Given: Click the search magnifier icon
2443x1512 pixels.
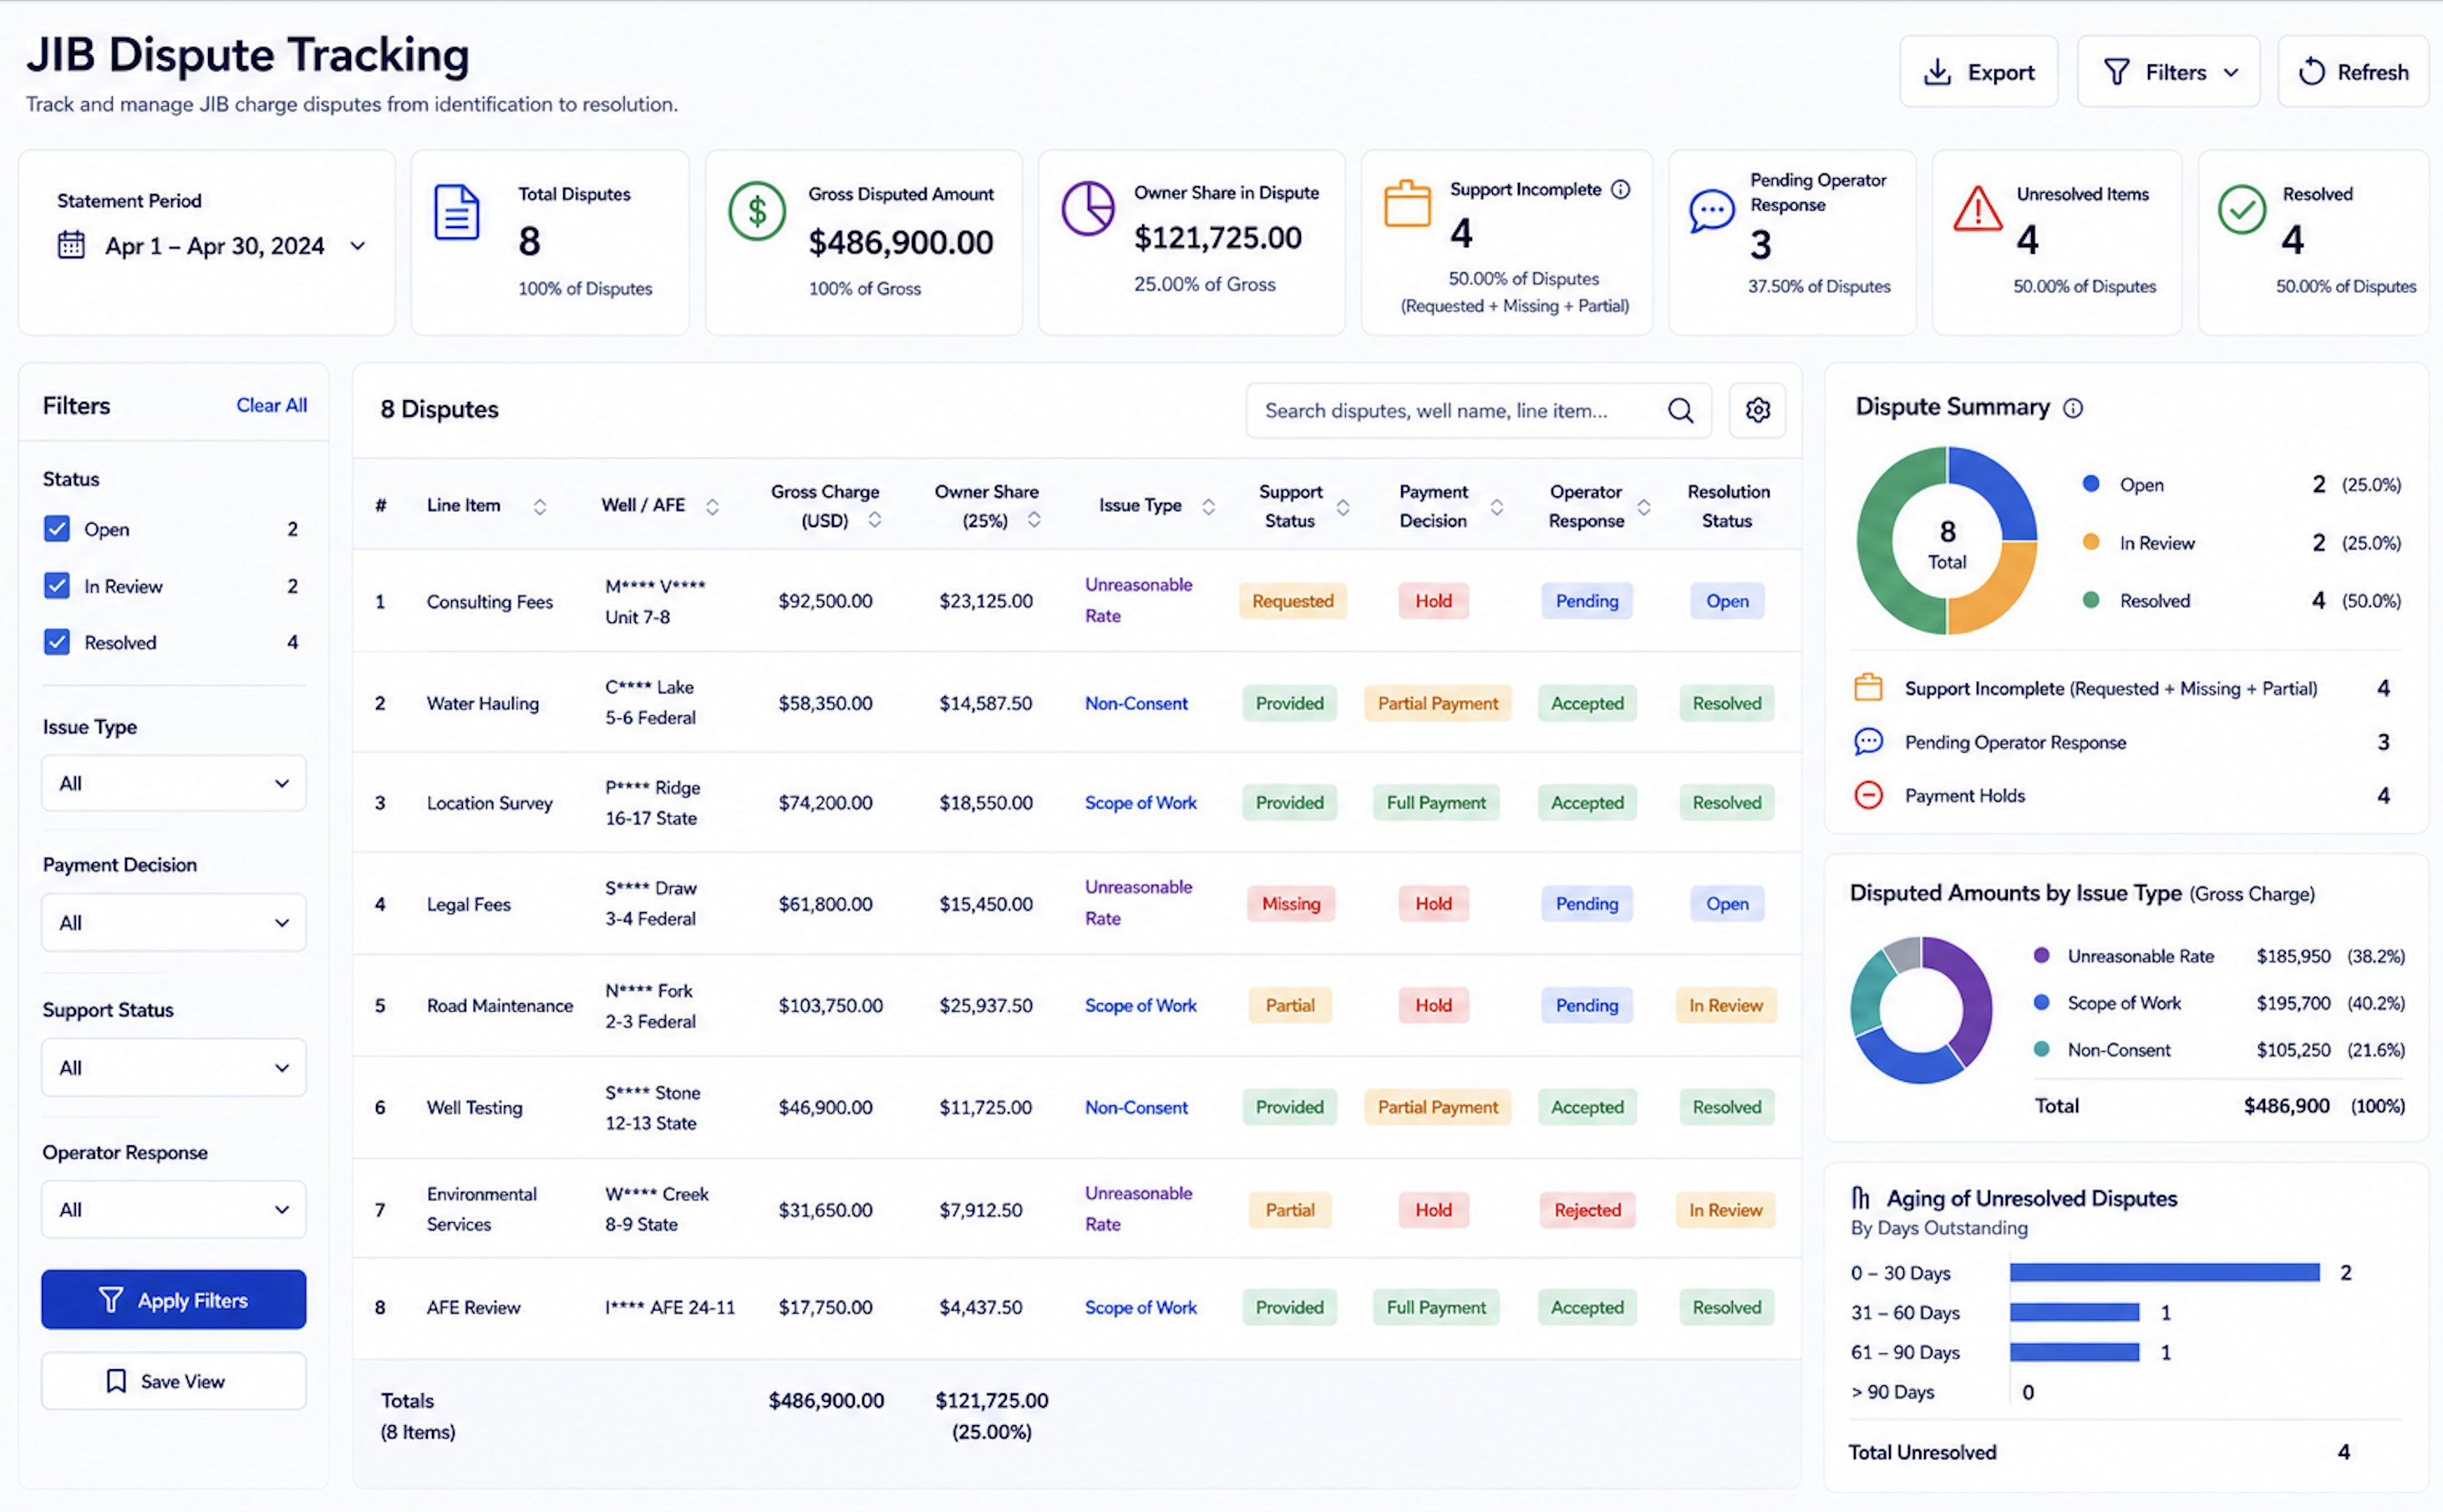Looking at the screenshot, I should tap(1681, 410).
